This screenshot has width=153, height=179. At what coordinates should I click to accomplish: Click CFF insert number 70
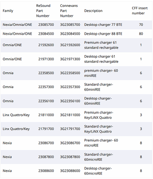141,25
